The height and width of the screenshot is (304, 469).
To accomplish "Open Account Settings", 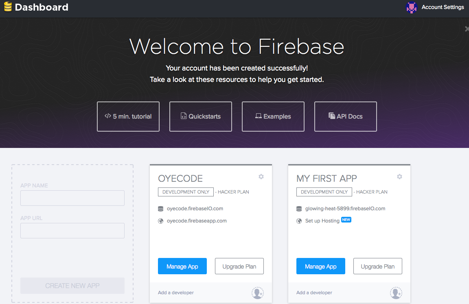I will [443, 7].
